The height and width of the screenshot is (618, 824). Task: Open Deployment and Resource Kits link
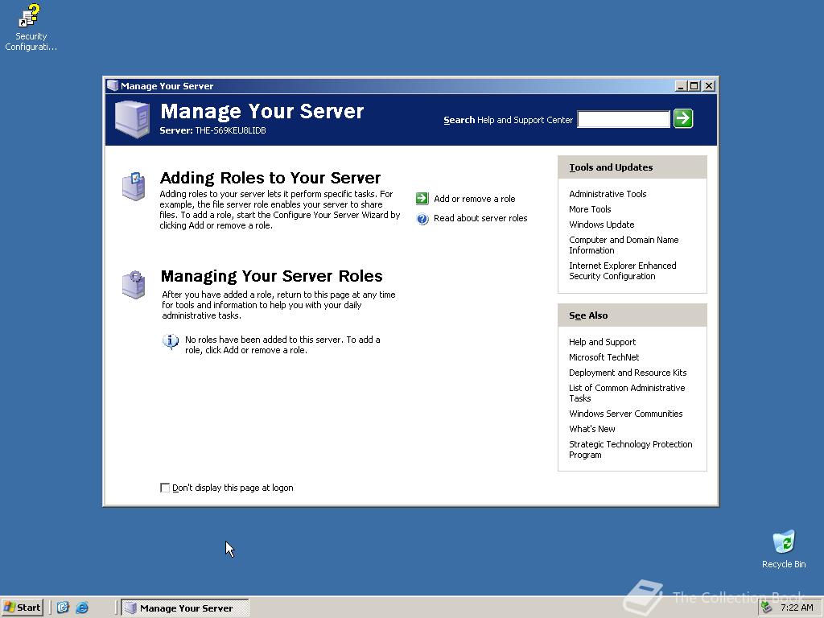628,373
